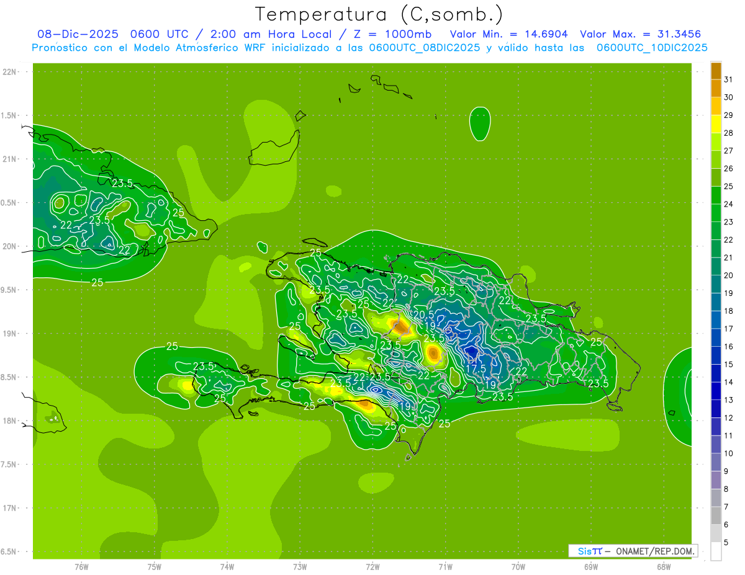
Task: Click the yellow swatch between 28 and 29
Action: tap(716, 124)
